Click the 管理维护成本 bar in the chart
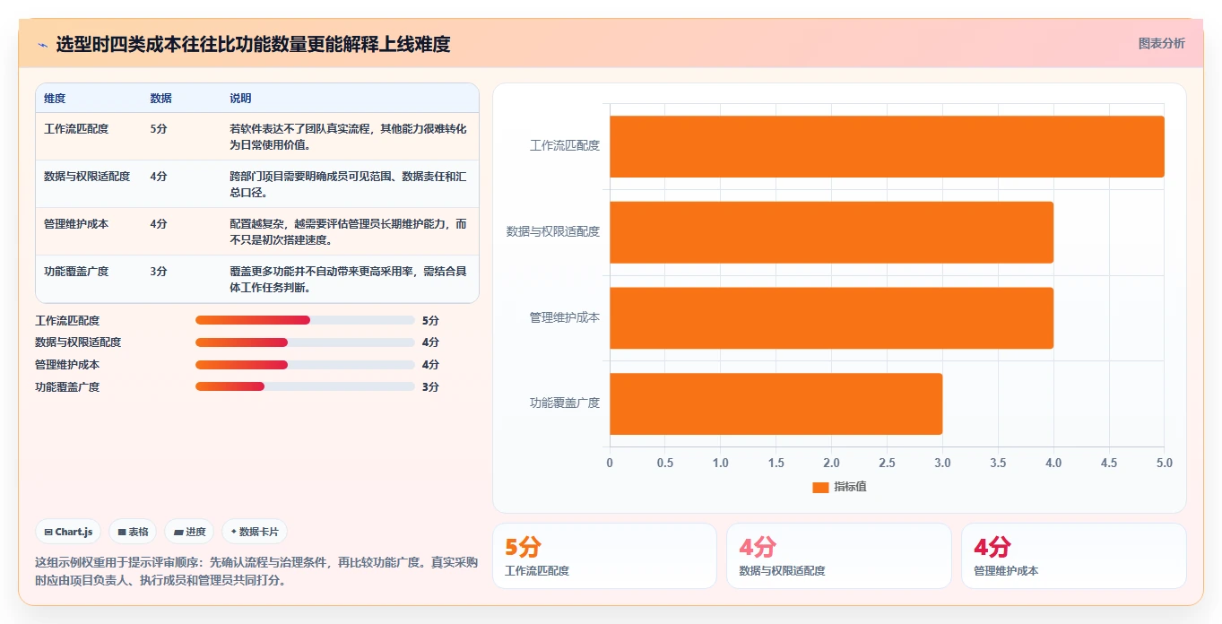 point(831,318)
